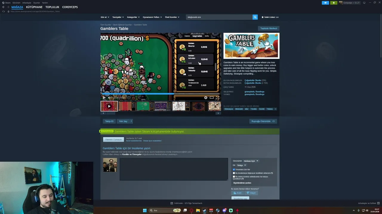The width and height of the screenshot is (382, 214).
Task: Change review language Türkçe dropdown
Action: [x=241, y=165]
